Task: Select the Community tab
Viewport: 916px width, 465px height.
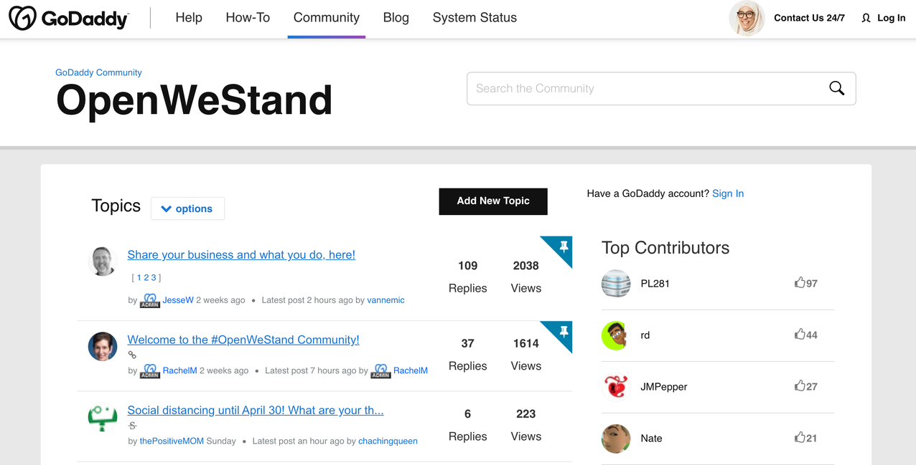Action: (327, 18)
